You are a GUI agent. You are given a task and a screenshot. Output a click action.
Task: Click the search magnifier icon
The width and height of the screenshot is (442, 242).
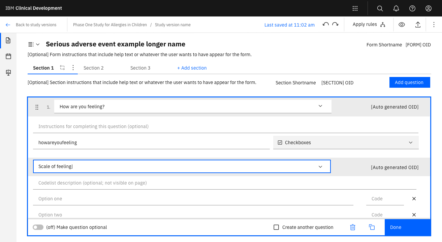[x=380, y=8]
